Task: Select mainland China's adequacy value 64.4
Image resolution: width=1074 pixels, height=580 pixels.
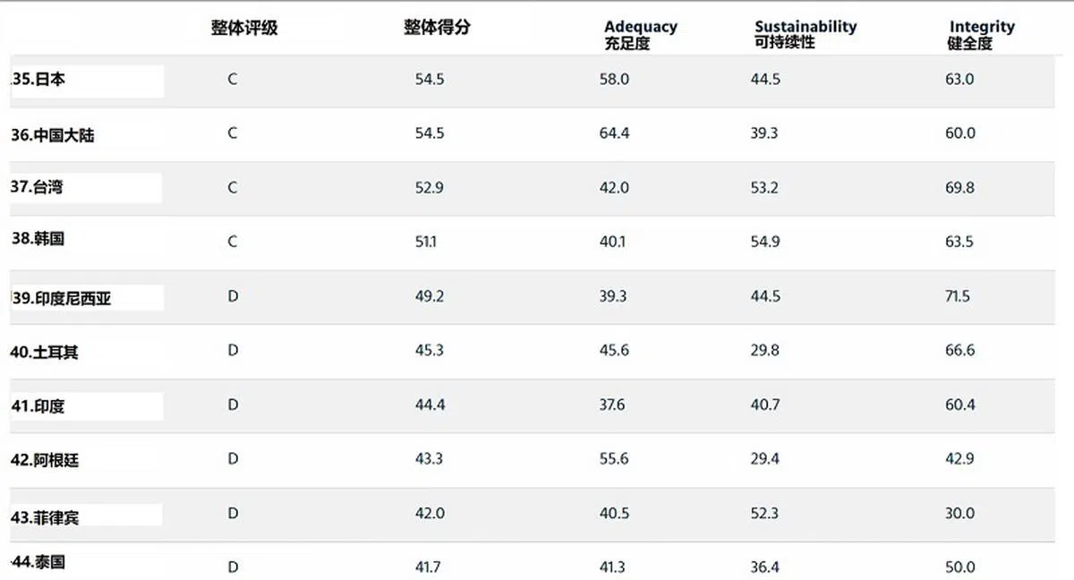Action: (x=614, y=133)
